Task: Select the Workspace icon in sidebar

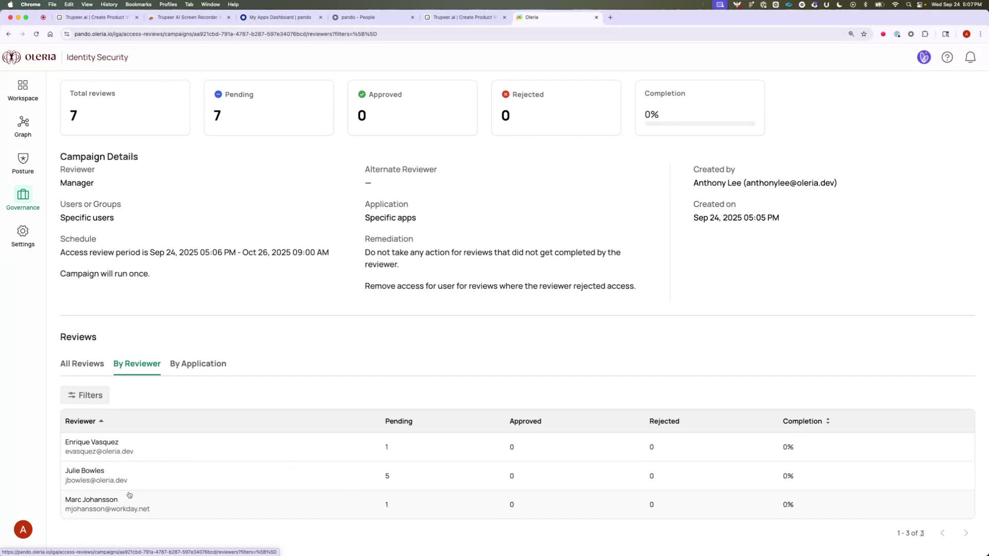Action: (23, 90)
